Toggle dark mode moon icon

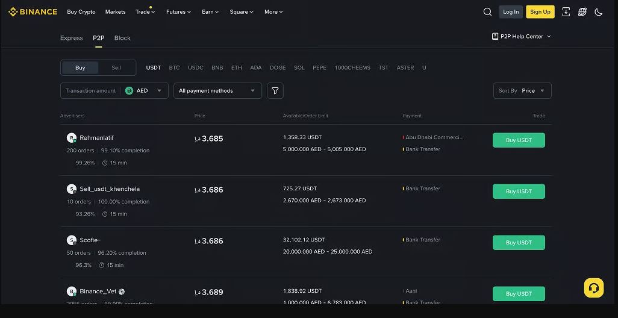(599, 12)
